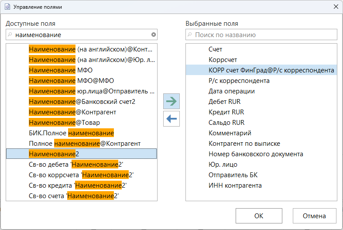Click the available fields search input 'наименование'
Viewport: 343px width, 230px height.
coord(81,34)
